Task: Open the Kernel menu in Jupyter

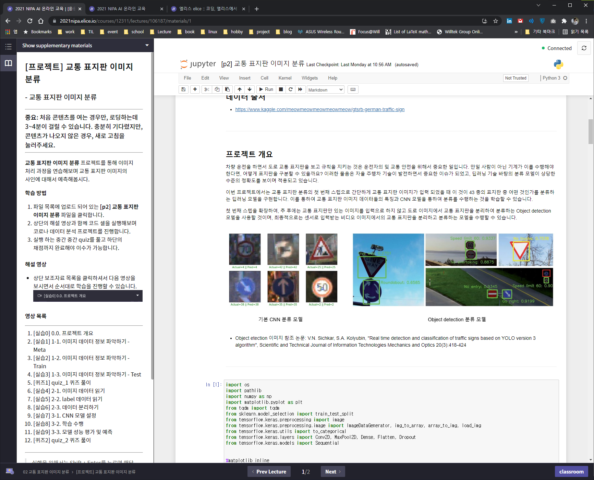Action: point(285,78)
